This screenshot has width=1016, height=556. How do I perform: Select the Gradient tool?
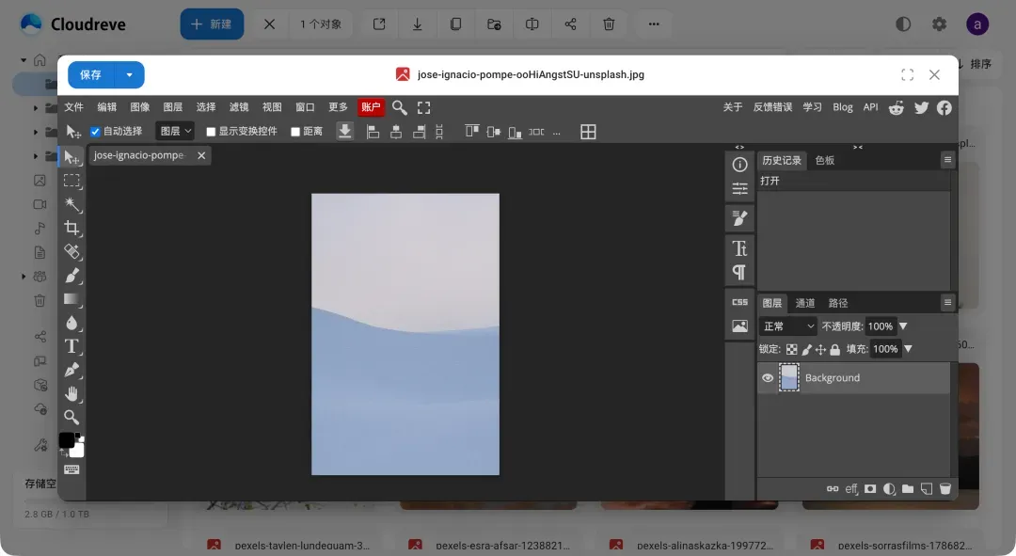point(72,299)
